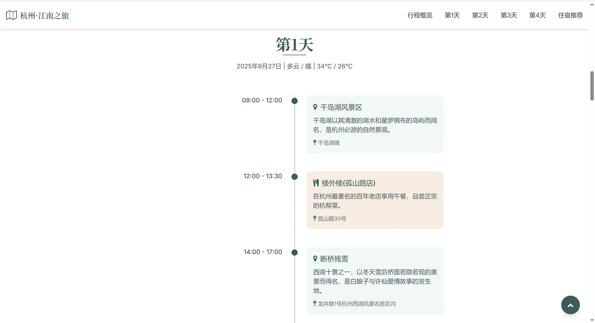595x323 pixels.
Task: Switch to the 第4天 tab
Action: click(x=537, y=15)
